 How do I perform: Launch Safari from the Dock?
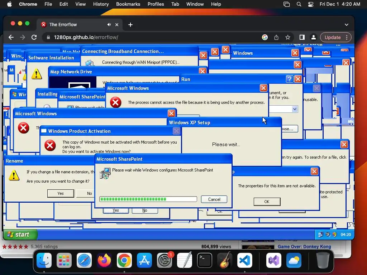click(x=84, y=260)
